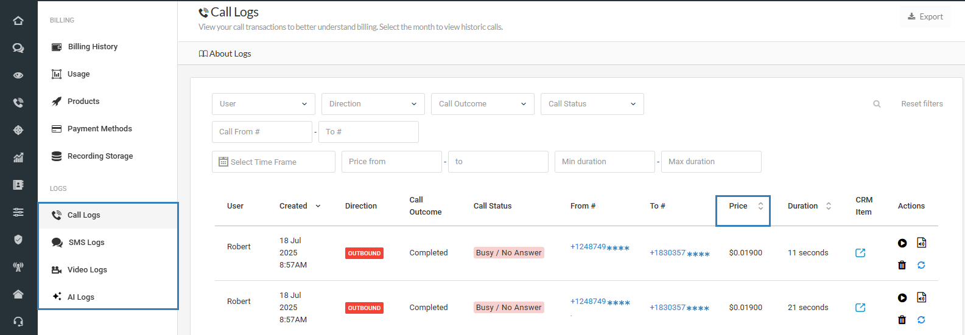The width and height of the screenshot is (965, 335).
Task: Open CRM item link for first call
Action: (860, 253)
